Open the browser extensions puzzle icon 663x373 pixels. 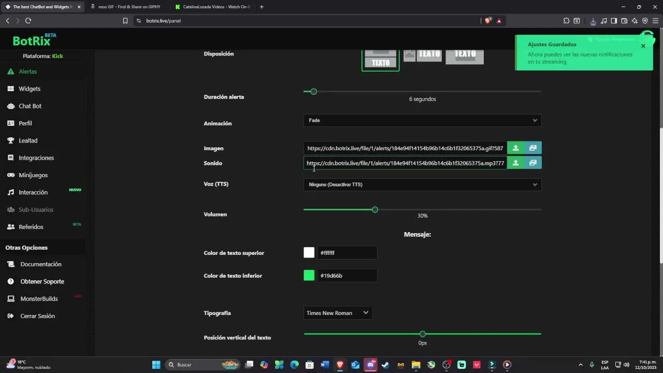(x=566, y=21)
